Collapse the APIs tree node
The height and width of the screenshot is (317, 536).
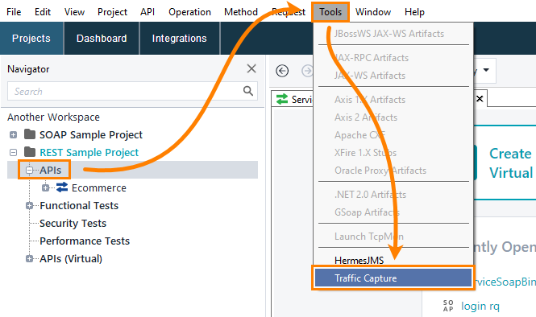click(x=29, y=170)
